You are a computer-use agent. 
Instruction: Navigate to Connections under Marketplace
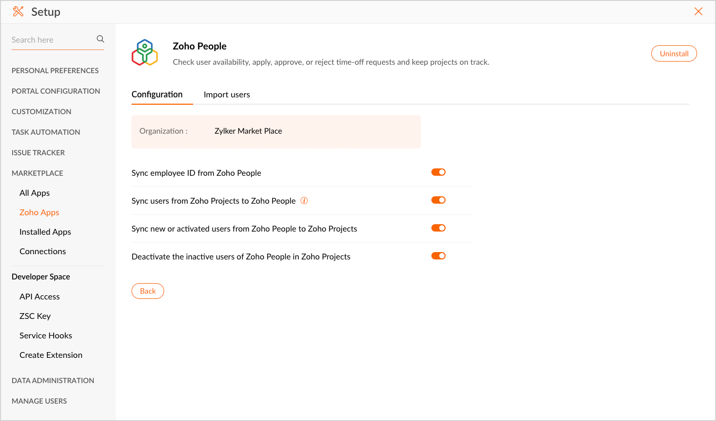43,251
